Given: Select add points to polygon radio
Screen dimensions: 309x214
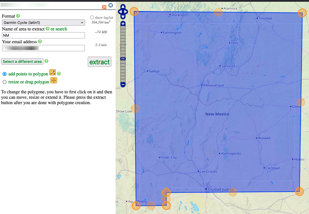Looking at the screenshot, I should [5, 74].
